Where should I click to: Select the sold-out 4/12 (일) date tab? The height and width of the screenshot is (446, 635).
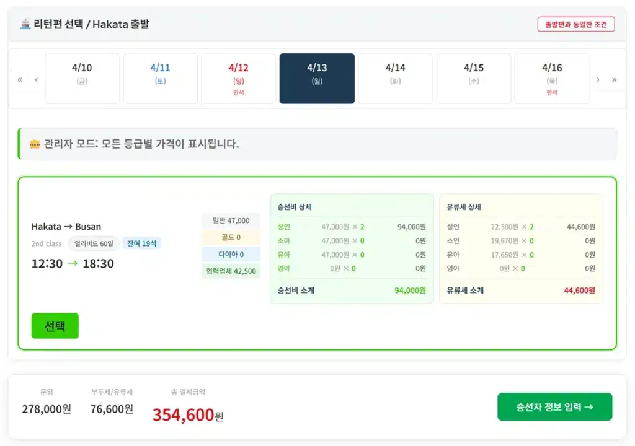pos(239,78)
